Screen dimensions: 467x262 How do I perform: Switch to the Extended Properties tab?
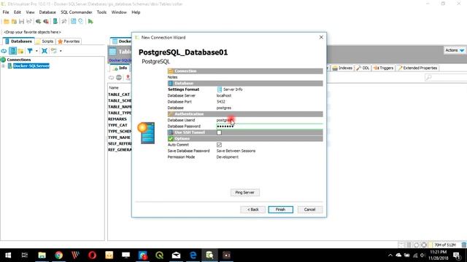click(417, 68)
